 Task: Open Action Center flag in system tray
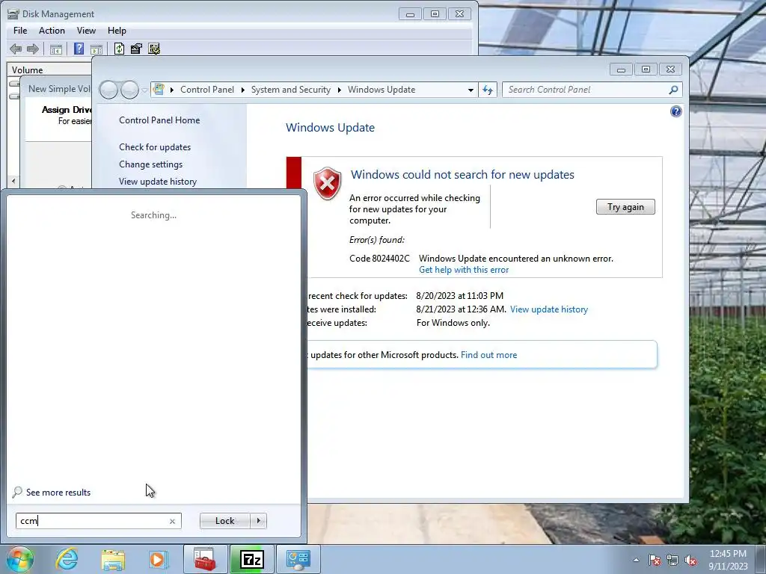(x=655, y=561)
